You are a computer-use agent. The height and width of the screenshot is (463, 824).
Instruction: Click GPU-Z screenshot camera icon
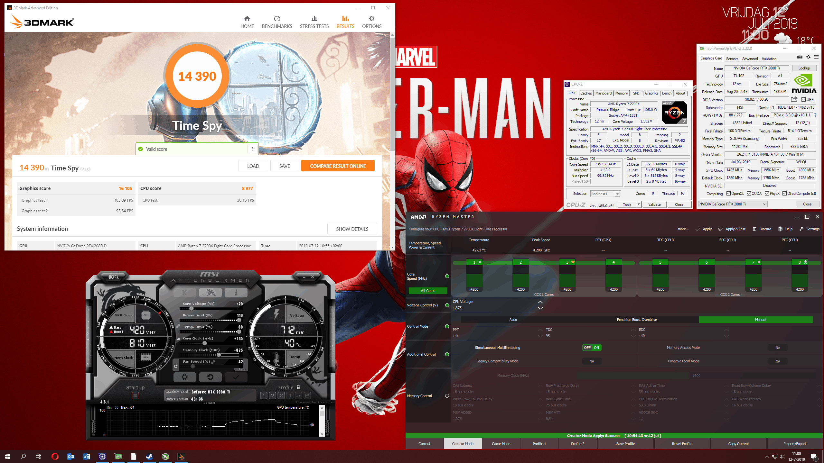tap(800, 57)
